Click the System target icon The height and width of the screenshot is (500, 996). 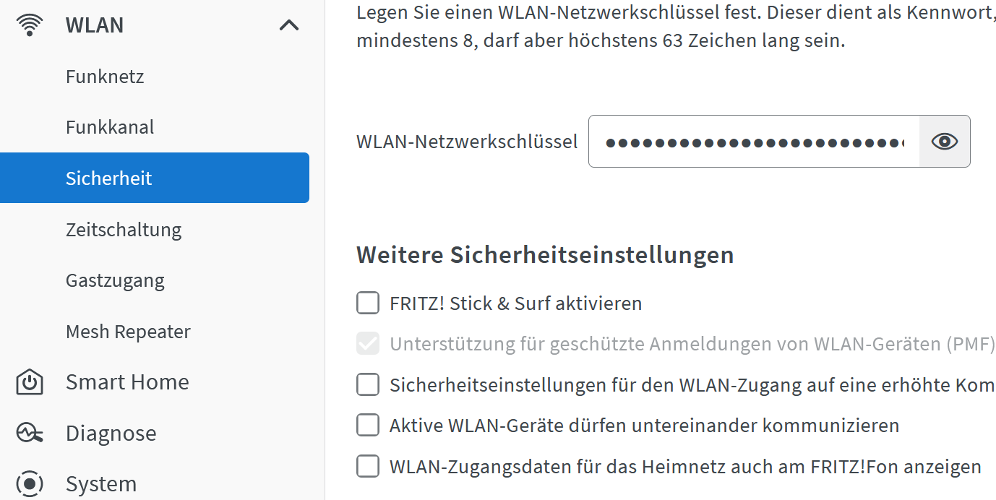click(x=30, y=483)
